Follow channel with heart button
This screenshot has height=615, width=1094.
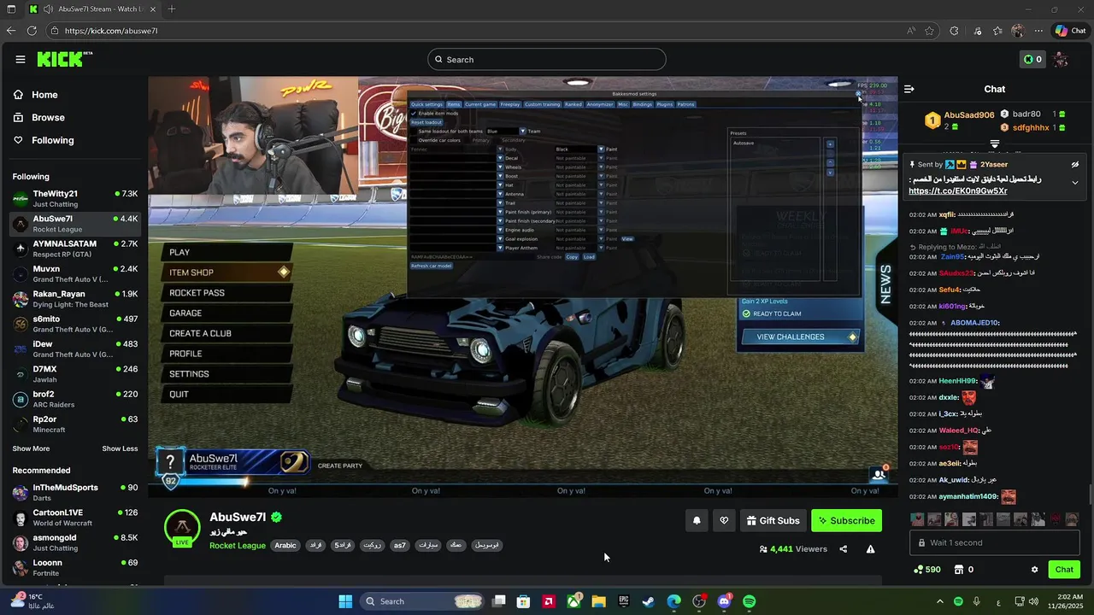pos(724,520)
